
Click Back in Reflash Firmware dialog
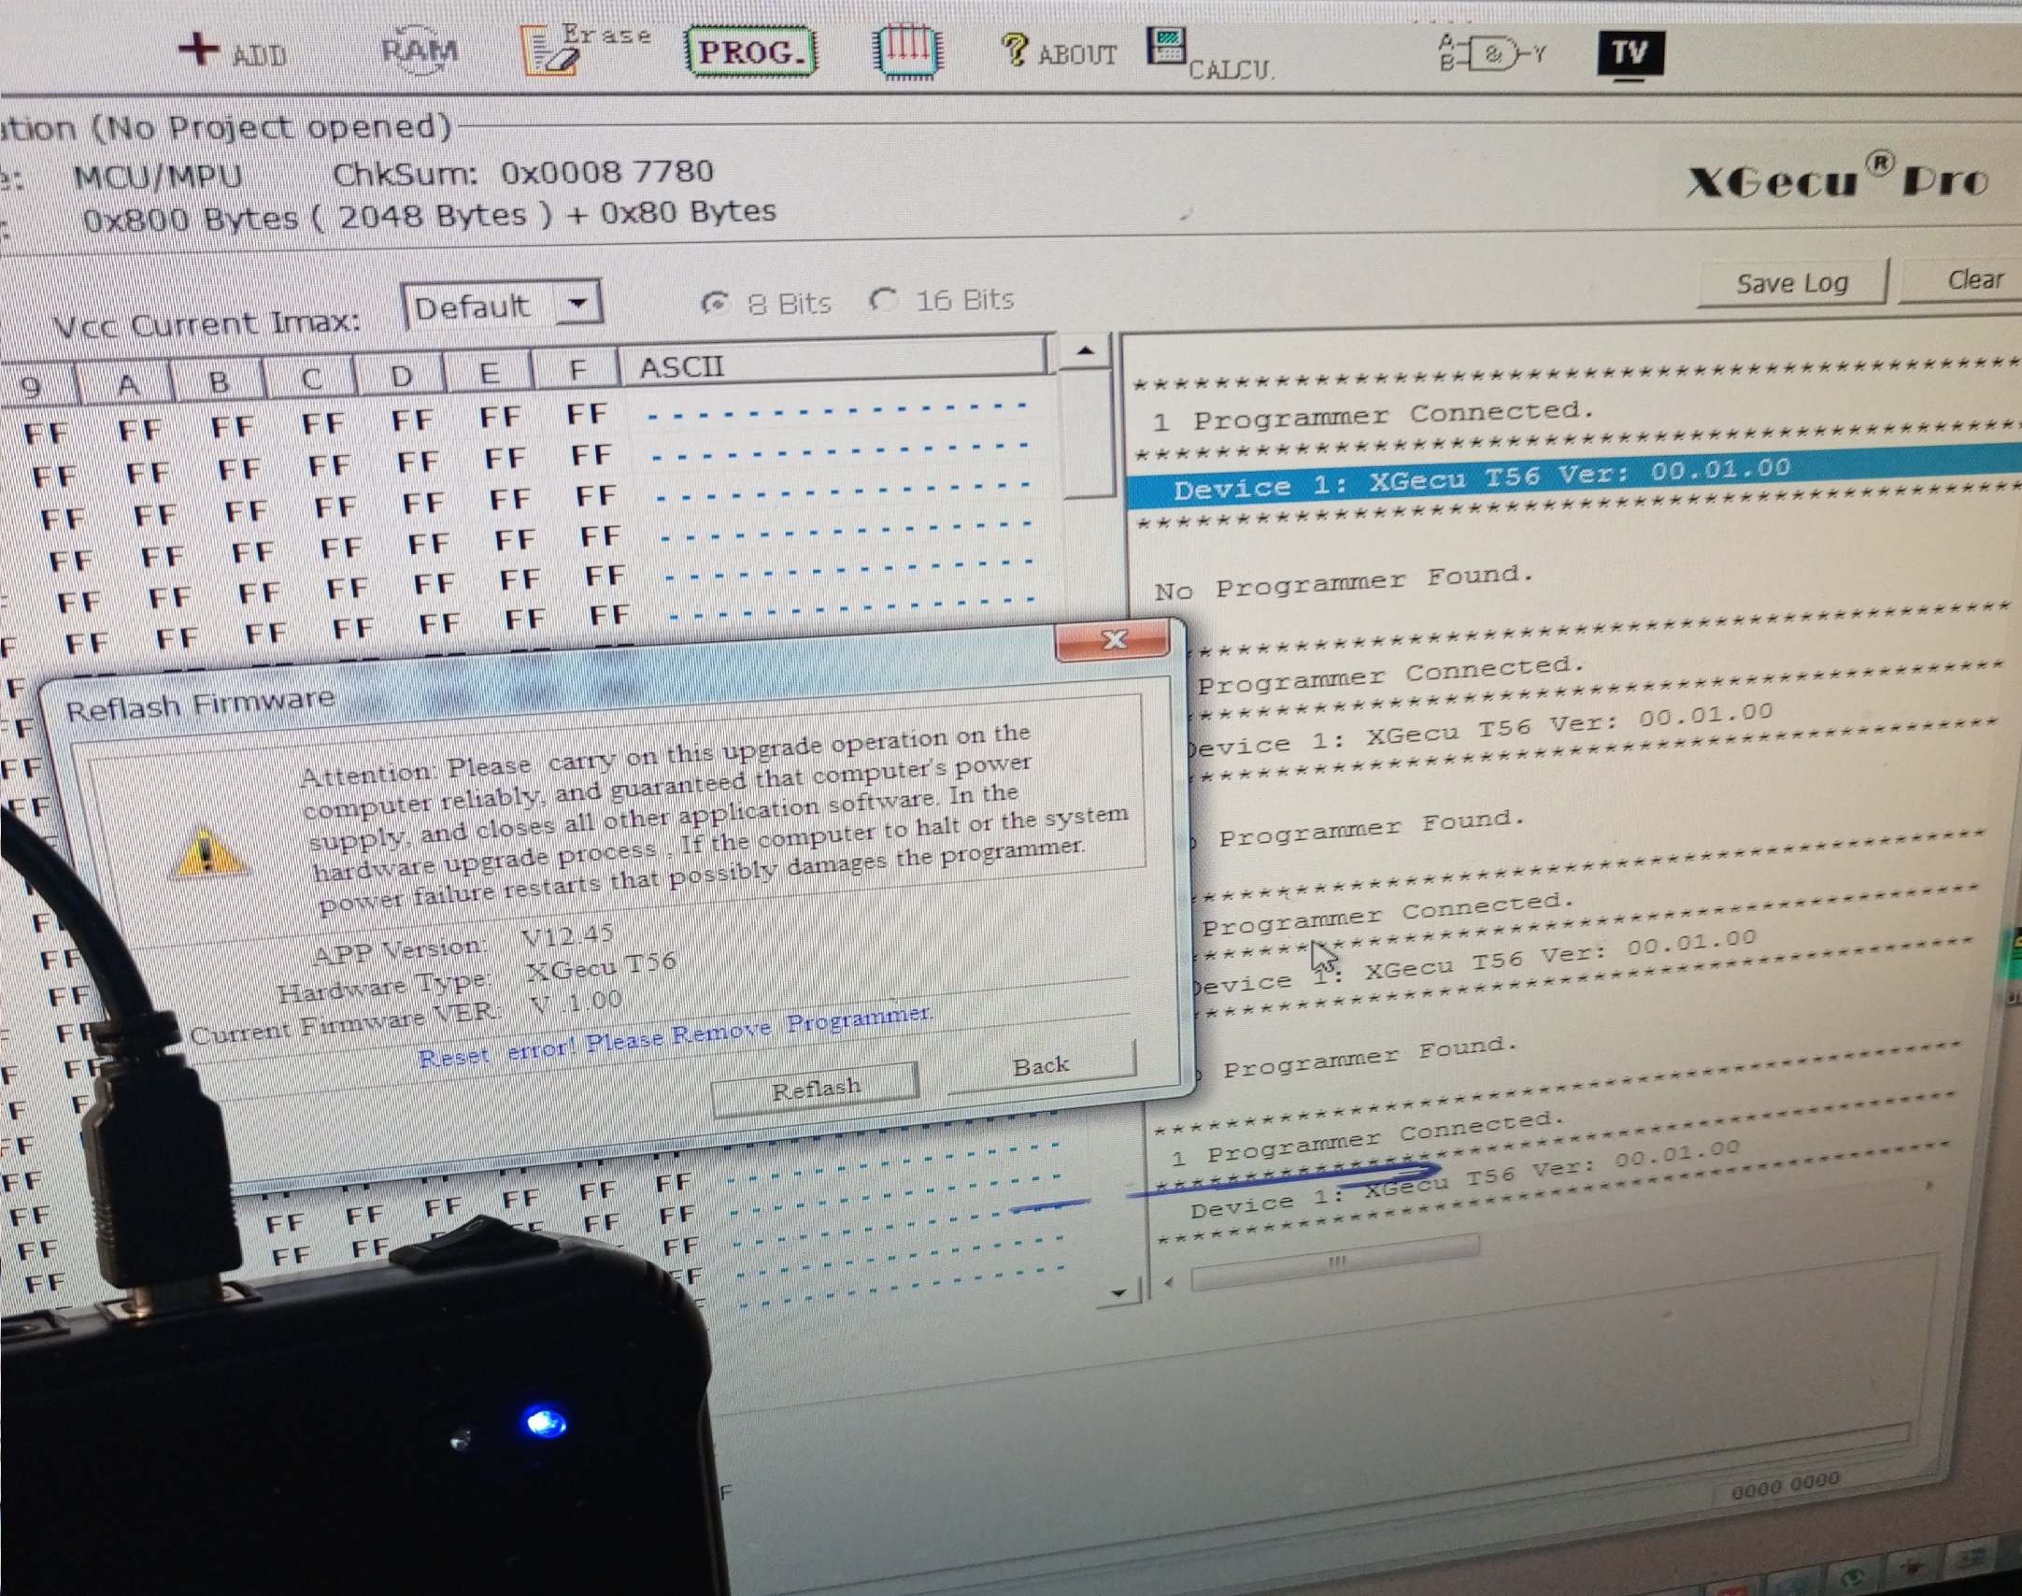pyautogui.click(x=1041, y=1066)
